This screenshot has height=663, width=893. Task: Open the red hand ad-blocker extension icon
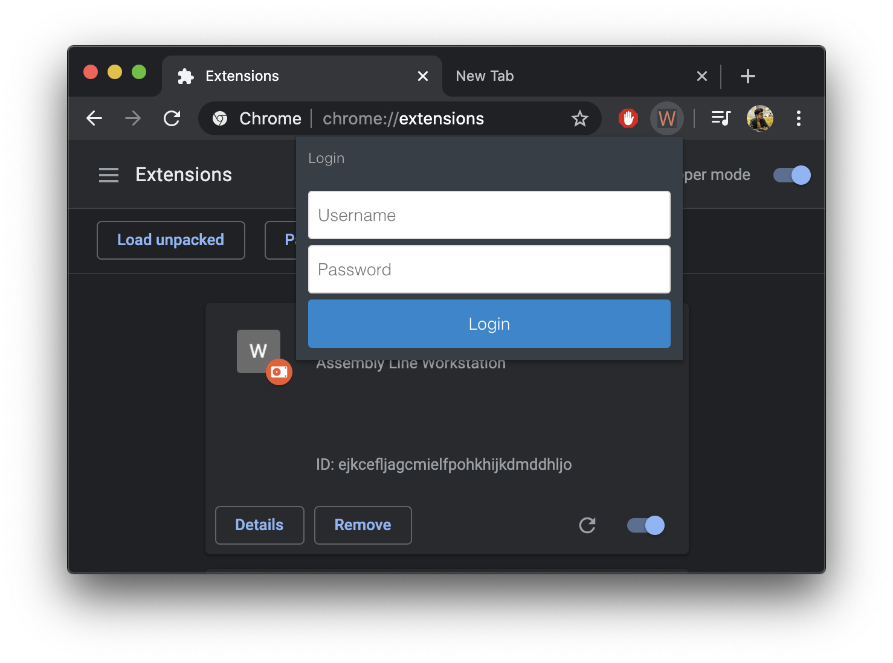(x=628, y=118)
